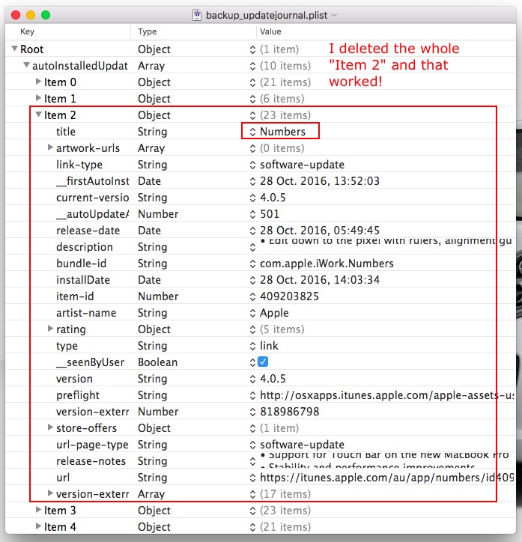Open type stepper for artist-name row
522x542 pixels.
[252, 313]
